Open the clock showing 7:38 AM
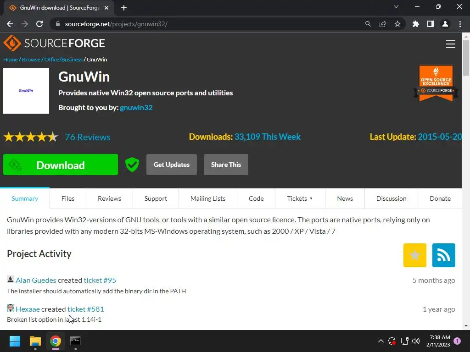 click(438, 341)
